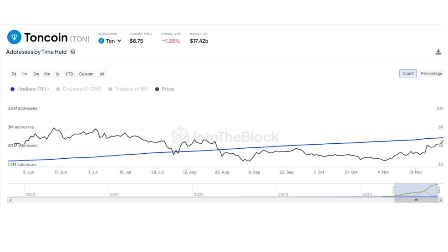This screenshot has height=252, width=448.
Task: Open the Custom date range selector
Action: [86, 74]
